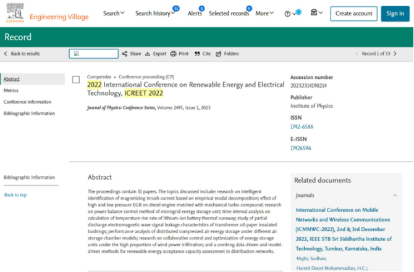414x272 pixels.
Task: Click the Cite label in toolbar
Action: [x=206, y=54]
